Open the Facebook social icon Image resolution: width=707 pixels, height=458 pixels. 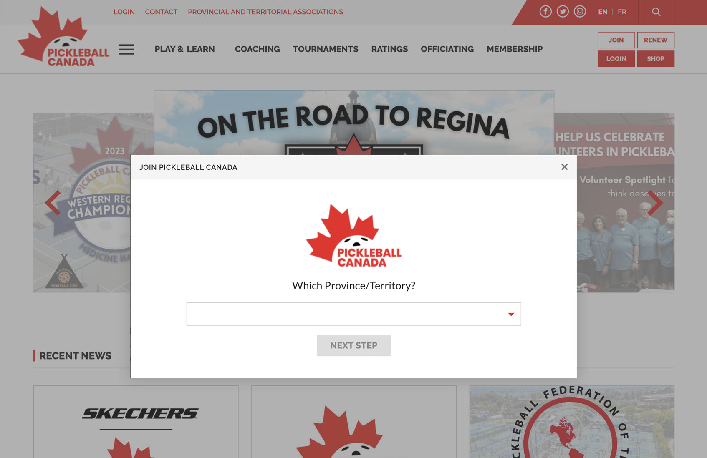coord(545,12)
